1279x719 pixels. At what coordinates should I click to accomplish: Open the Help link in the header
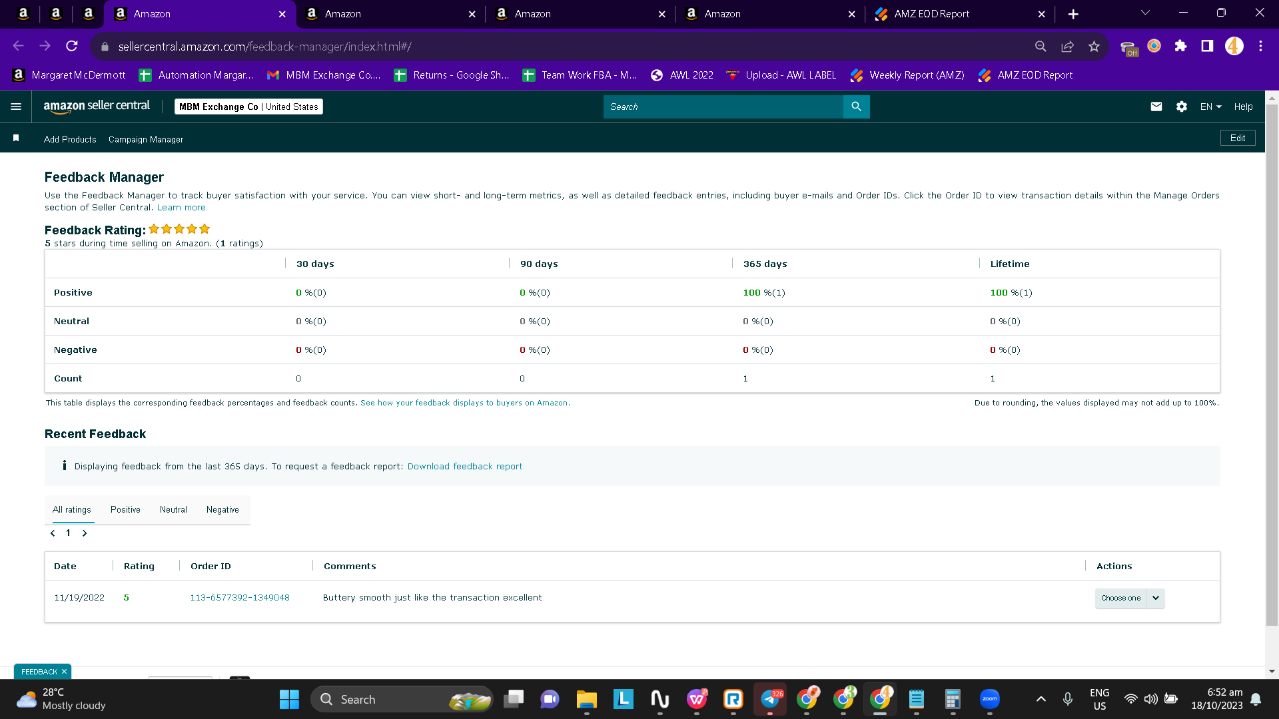click(x=1243, y=107)
